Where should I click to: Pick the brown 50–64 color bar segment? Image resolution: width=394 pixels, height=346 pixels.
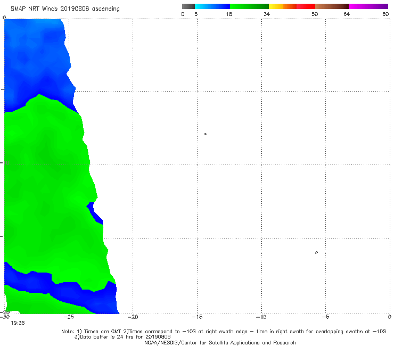tap(332, 6)
